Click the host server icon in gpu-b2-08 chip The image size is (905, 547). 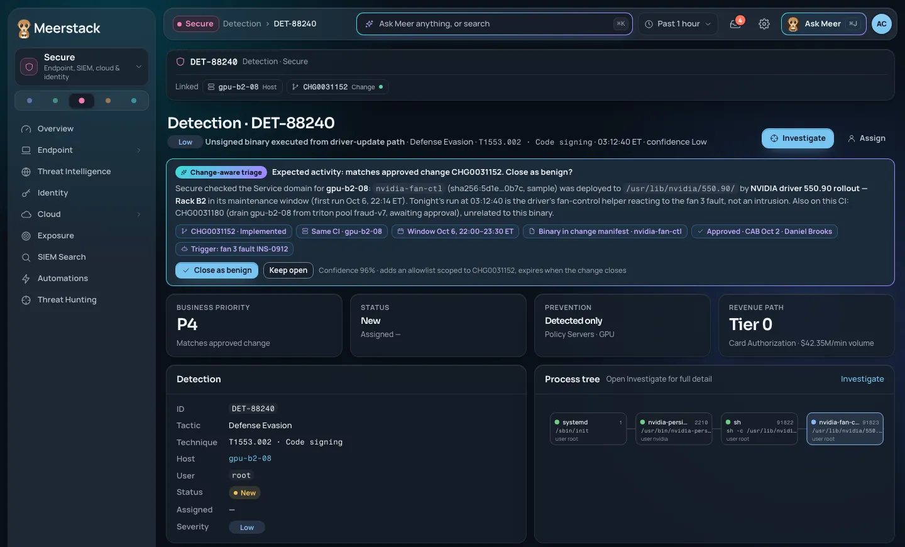pyautogui.click(x=211, y=87)
